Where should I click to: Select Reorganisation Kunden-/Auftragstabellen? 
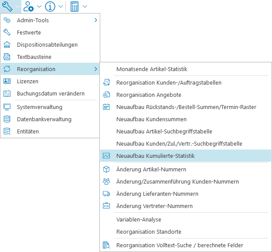click(169, 82)
